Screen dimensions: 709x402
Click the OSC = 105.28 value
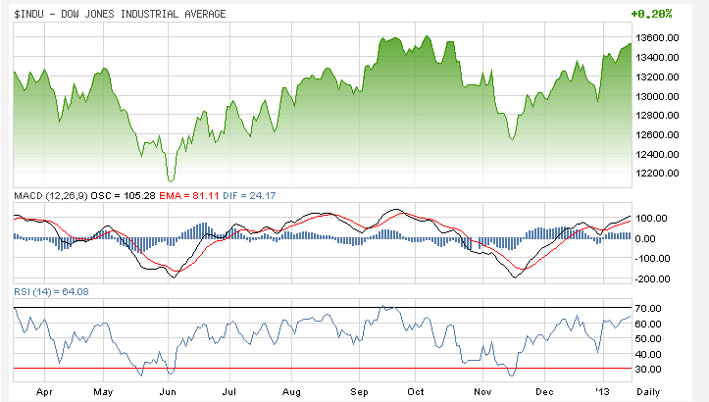[x=123, y=196]
